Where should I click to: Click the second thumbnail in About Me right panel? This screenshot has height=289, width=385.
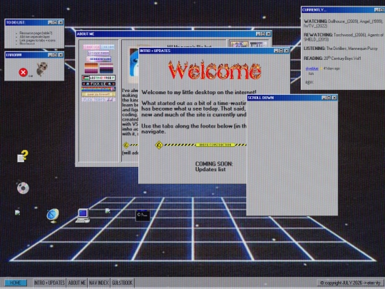(x=258, y=44)
